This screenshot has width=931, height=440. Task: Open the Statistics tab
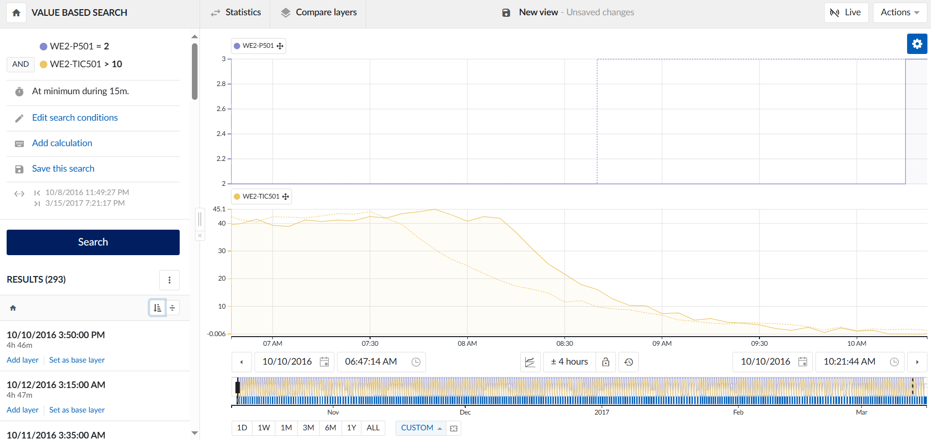coord(236,12)
